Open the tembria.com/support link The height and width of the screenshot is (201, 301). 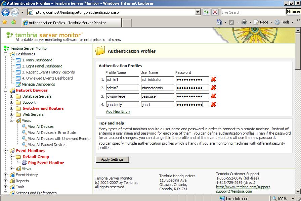tap(243, 187)
